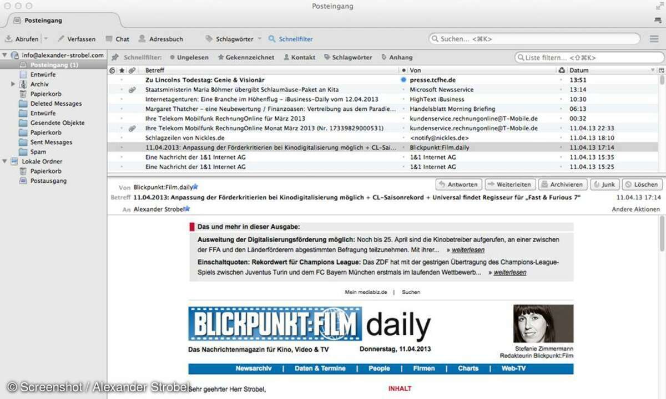The height and width of the screenshot is (399, 666).
Task: Collapse the info@alexander-strobel.com account
Action: [5, 55]
